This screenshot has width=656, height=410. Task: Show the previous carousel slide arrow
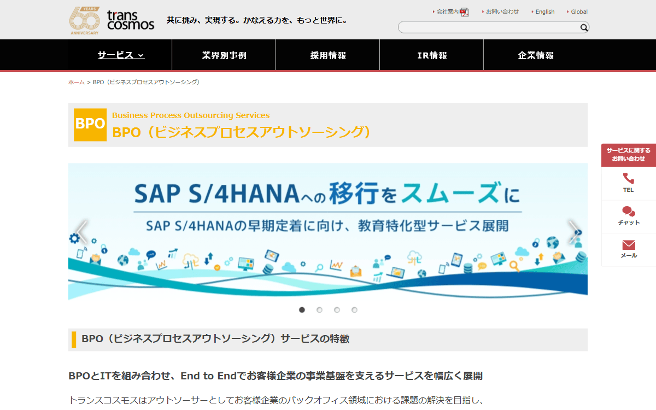point(82,232)
